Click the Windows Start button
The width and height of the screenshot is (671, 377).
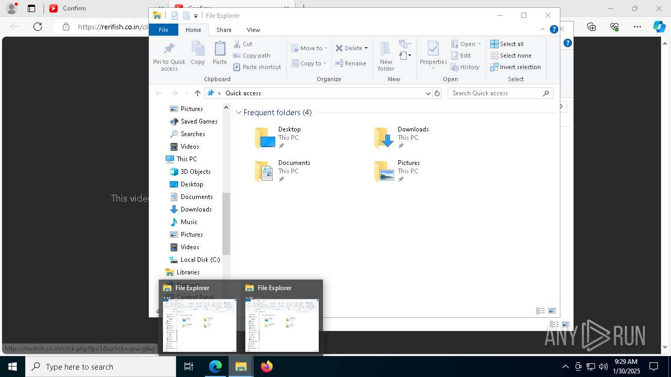[x=13, y=367]
